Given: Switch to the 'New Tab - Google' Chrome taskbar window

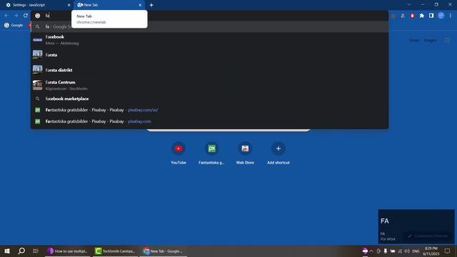Looking at the screenshot, I should [164, 251].
